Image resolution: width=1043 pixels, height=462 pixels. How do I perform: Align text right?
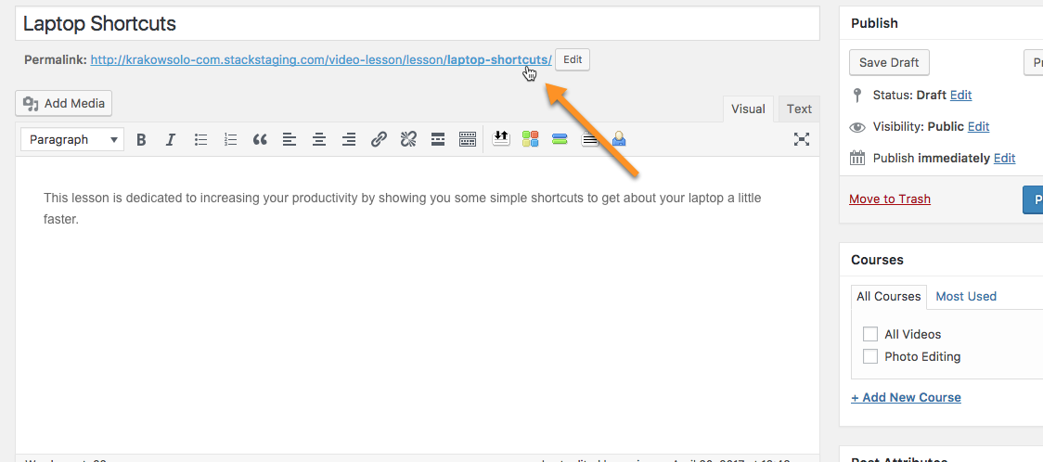click(349, 139)
